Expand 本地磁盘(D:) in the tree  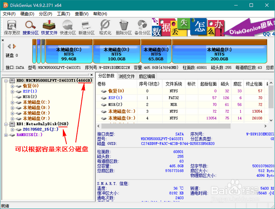(12, 108)
